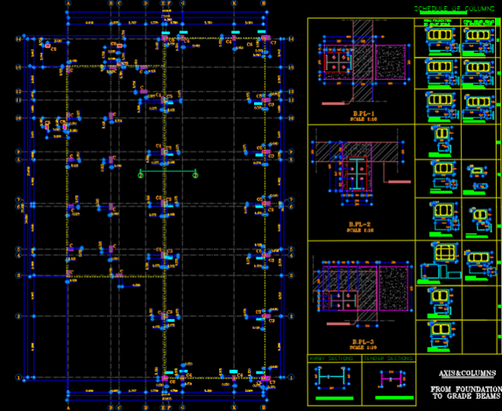Click the red base plate in B.PL-1 detail
Image resolution: width=502 pixels, height=411 pixels.
[x=338, y=62]
